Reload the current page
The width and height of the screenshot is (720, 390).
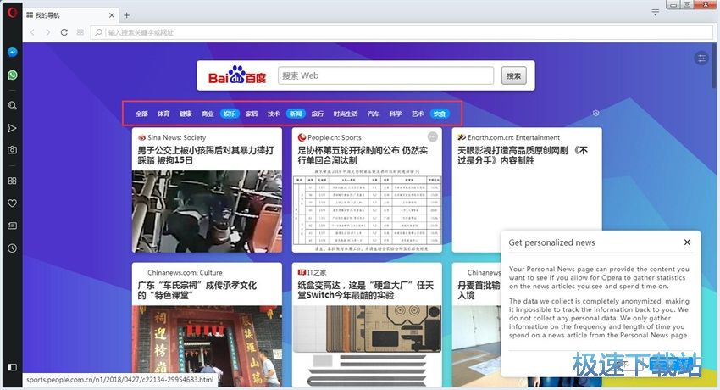pyautogui.click(x=64, y=32)
